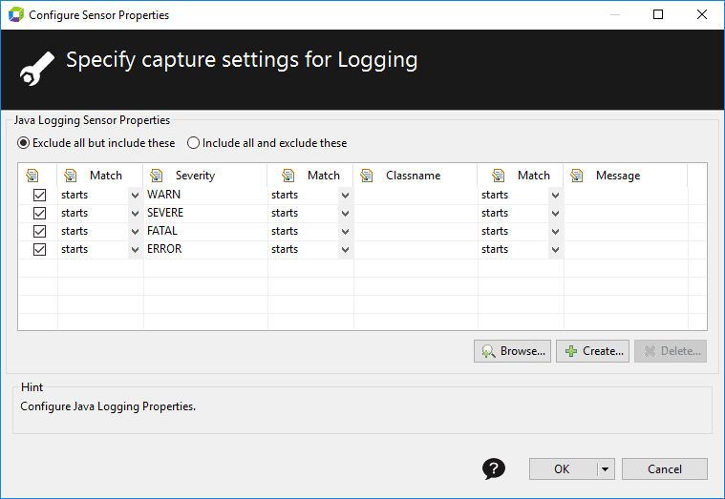Open message match dropdown in ERROR row

click(x=555, y=250)
